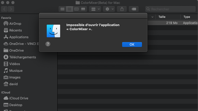Viewport: 198px width, 111px height.
Task: Click the Récents document icon
Action: [x=6, y=30]
